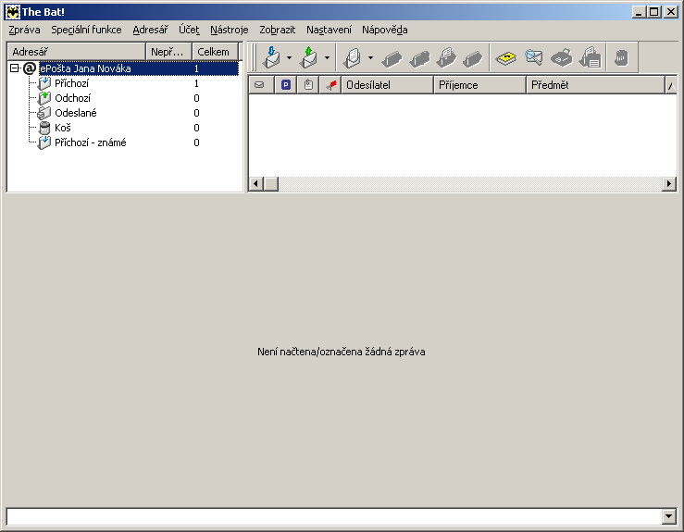Click the Save message as icon
The width and height of the screenshot is (684, 532).
point(591,57)
